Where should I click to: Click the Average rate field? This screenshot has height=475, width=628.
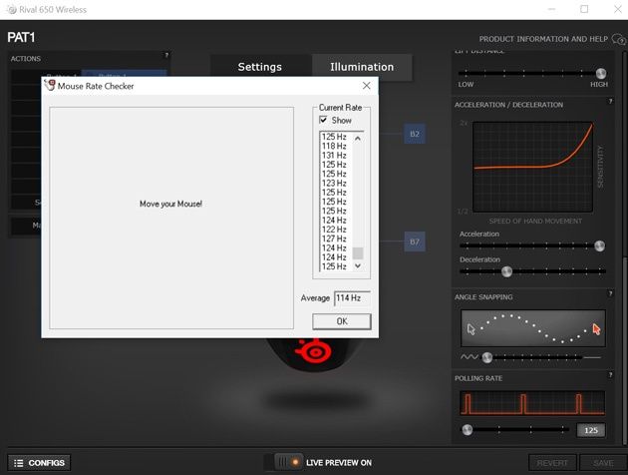point(352,298)
